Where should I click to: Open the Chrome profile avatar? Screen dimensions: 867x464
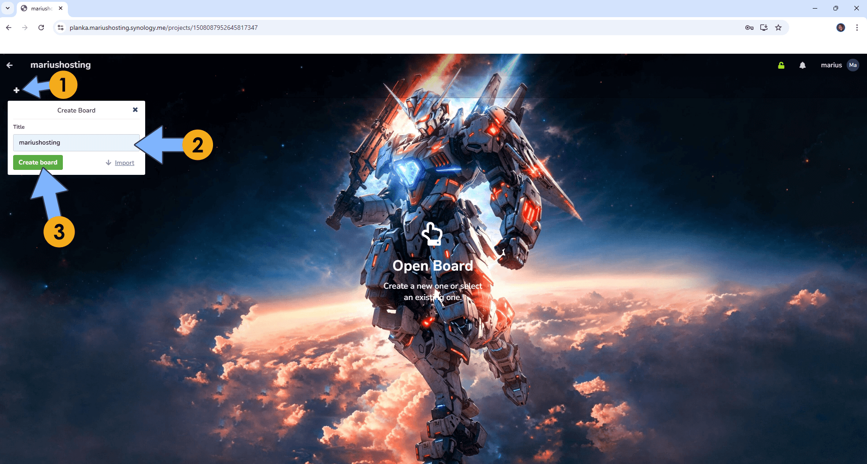click(x=841, y=28)
